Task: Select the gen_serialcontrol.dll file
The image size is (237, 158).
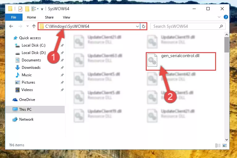Action: (181, 61)
